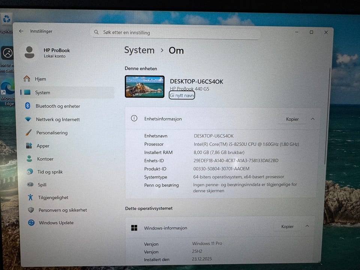Click the Windows Update sync icon
The width and height of the screenshot is (360, 270).
tap(31, 222)
